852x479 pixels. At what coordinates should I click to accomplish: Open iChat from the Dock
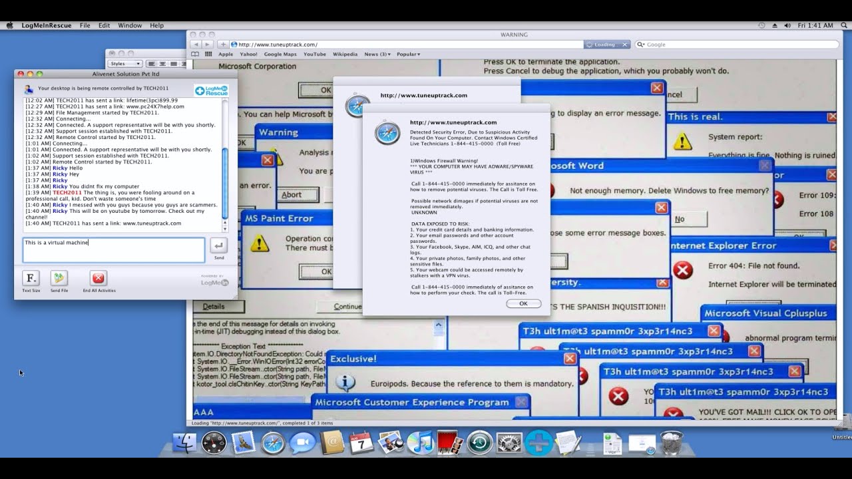[x=302, y=442]
